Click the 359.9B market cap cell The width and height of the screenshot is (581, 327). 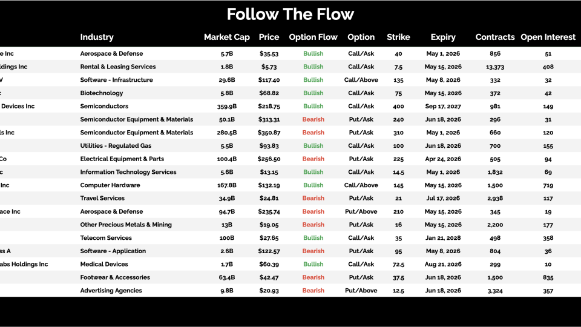(x=226, y=106)
